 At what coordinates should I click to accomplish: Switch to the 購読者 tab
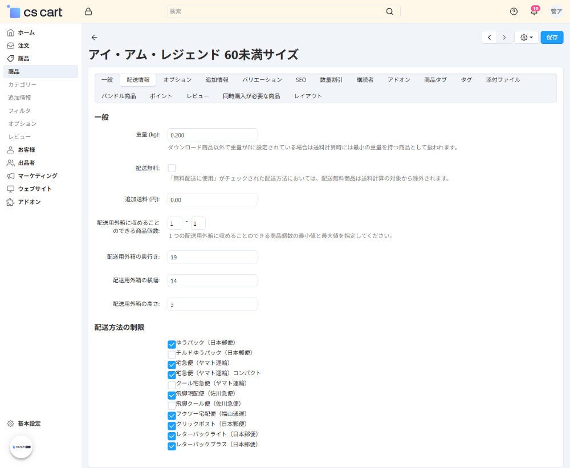pyautogui.click(x=365, y=80)
